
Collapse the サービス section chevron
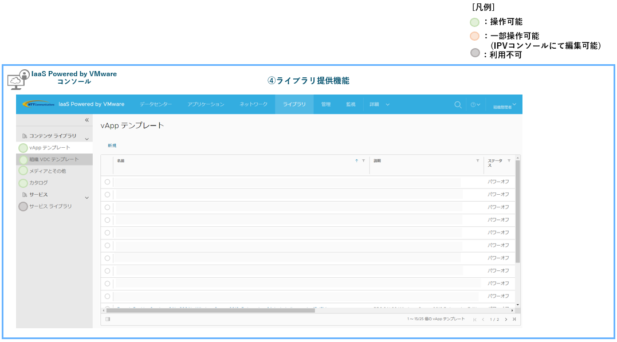pos(87,198)
